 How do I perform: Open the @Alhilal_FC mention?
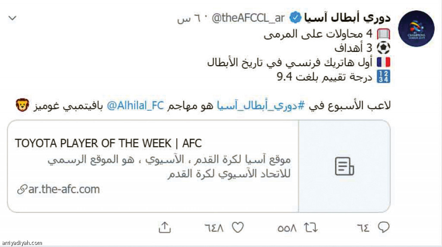135,105
